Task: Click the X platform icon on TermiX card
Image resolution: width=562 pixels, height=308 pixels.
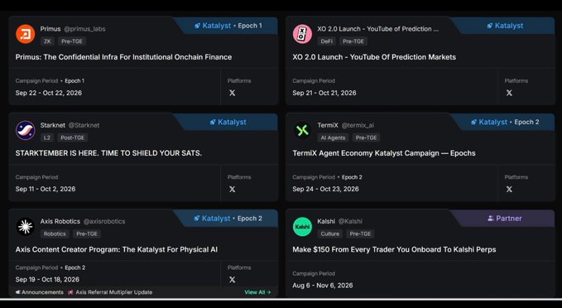Action: coord(509,189)
